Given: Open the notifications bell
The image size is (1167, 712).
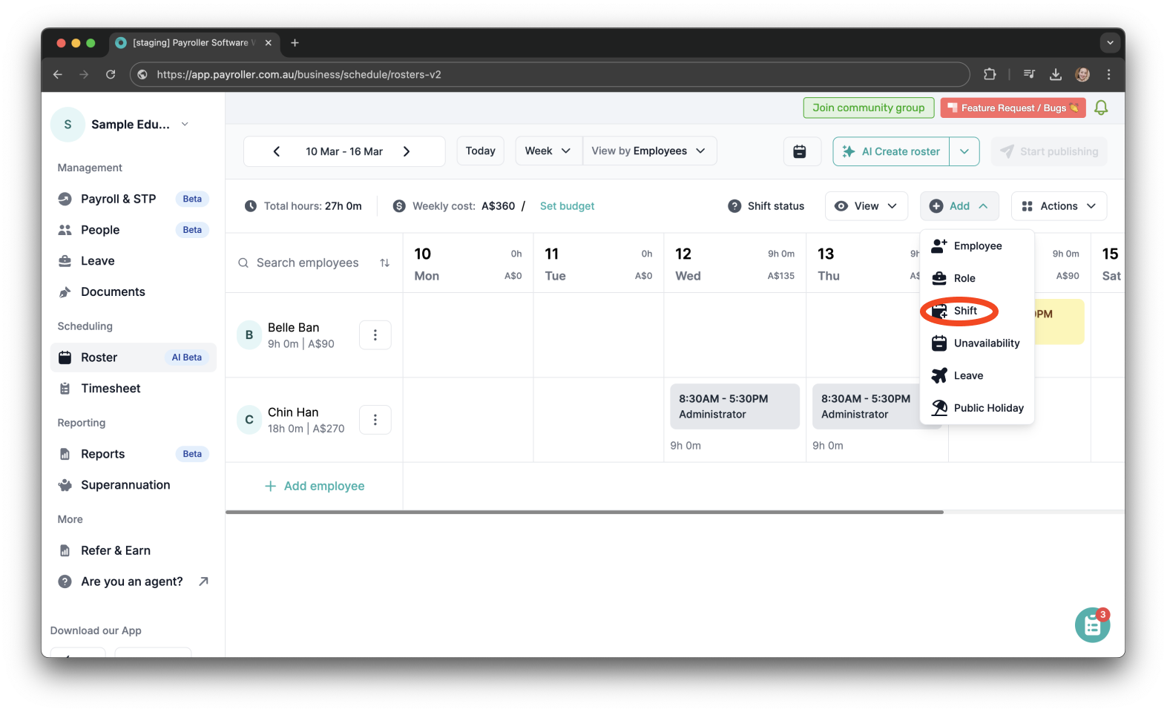Looking at the screenshot, I should click(x=1101, y=108).
